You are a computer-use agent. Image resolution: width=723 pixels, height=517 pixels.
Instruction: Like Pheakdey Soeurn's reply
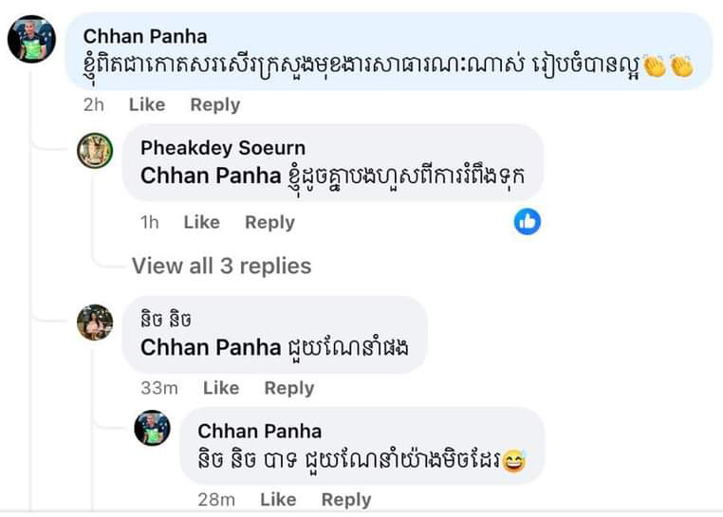tap(201, 222)
